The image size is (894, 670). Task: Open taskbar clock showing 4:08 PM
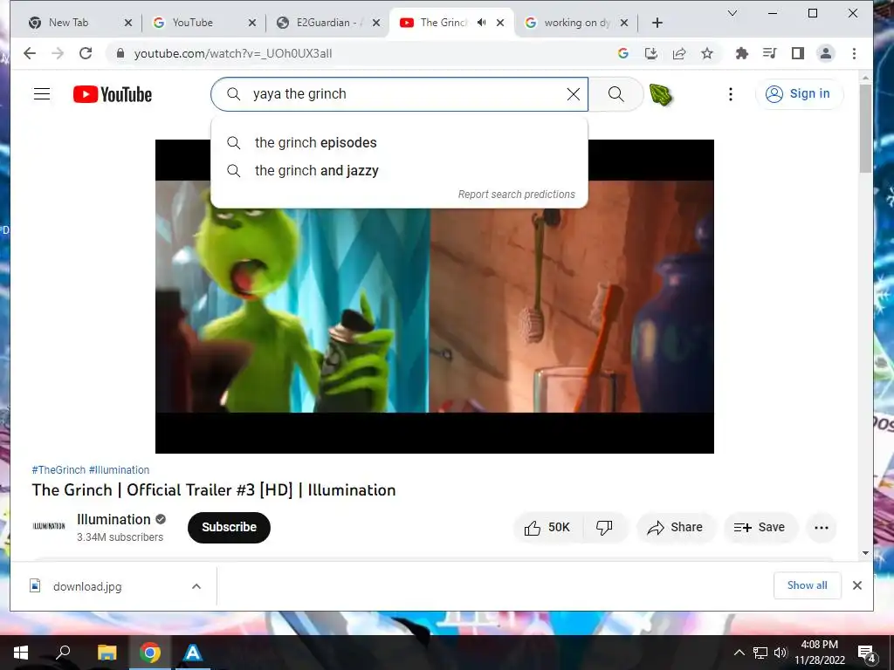(x=819, y=653)
